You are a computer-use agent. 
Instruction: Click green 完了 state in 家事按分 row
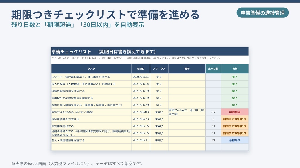(x=235, y=98)
